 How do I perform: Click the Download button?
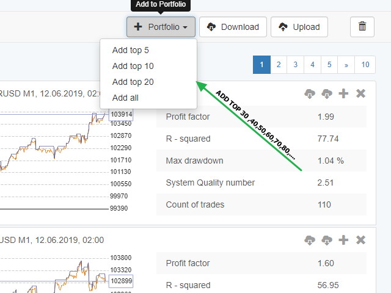(x=233, y=27)
